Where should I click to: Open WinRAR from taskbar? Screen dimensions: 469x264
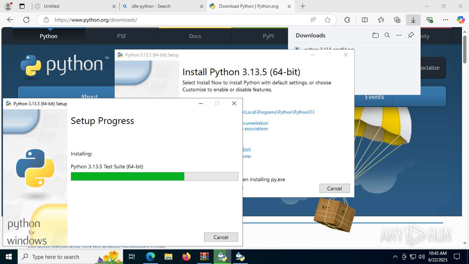pyautogui.click(x=204, y=257)
